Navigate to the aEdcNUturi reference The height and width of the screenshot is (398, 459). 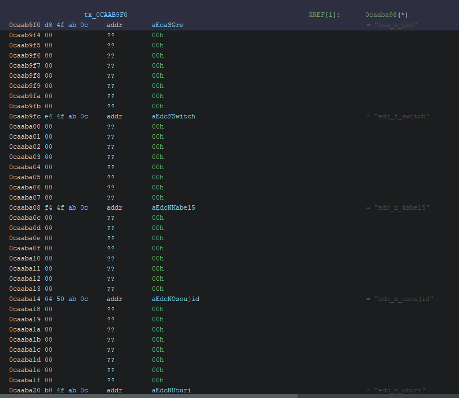[172, 390]
